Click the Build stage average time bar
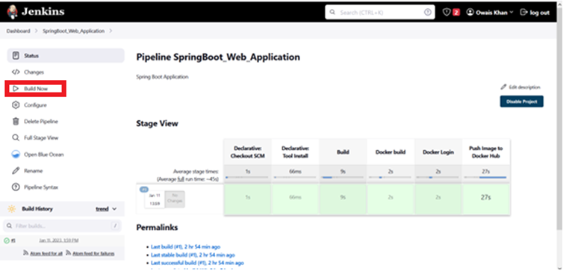 click(343, 177)
